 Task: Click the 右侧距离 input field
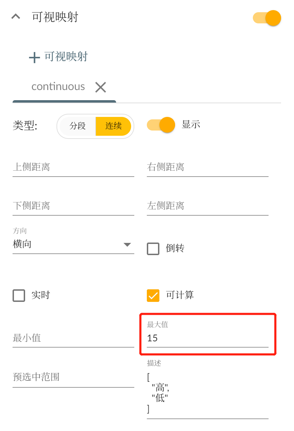click(x=208, y=168)
